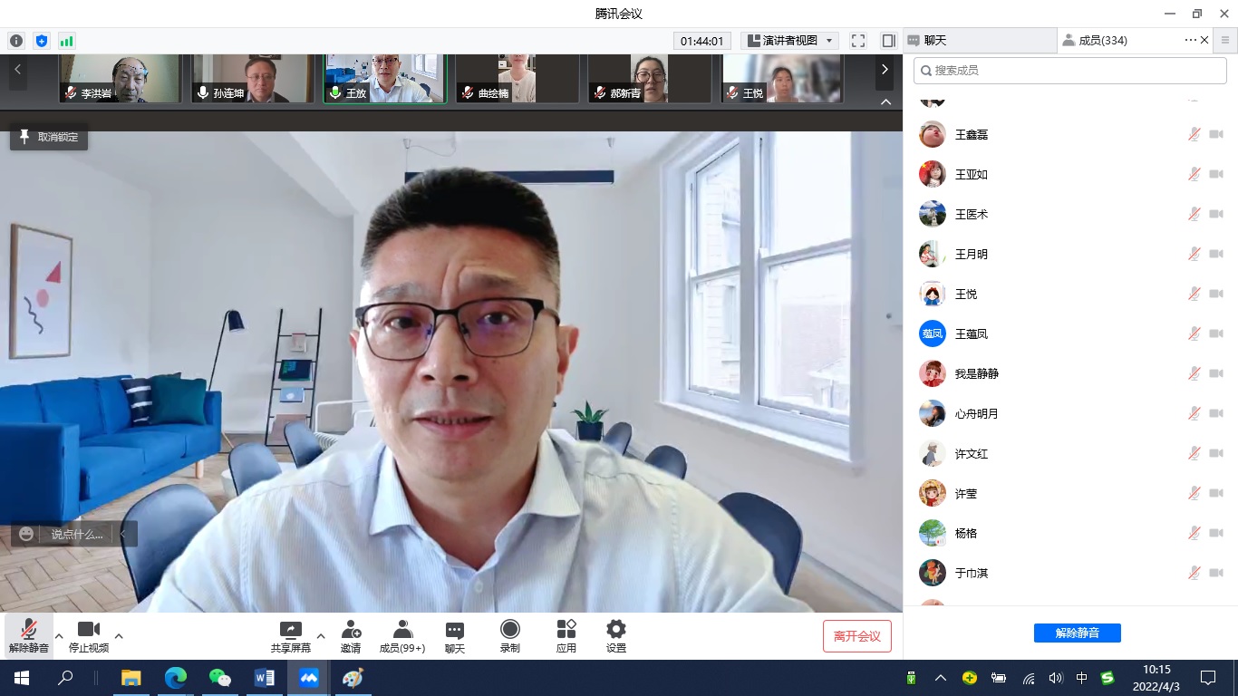This screenshot has width=1238, height=696.
Task: Toggle microphone with 解除静音 toolbar button
Action: pyautogui.click(x=28, y=635)
